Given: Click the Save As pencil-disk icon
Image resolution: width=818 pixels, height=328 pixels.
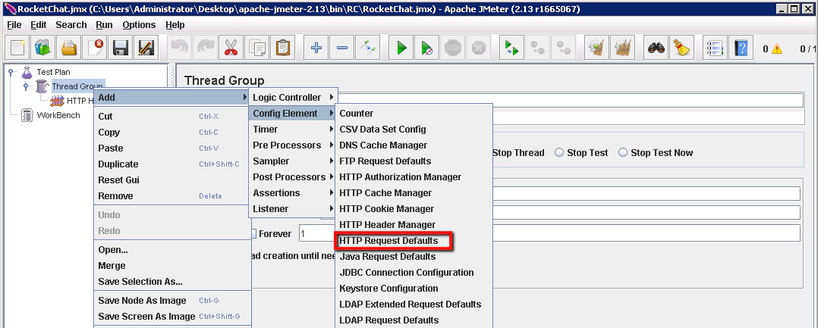Looking at the screenshot, I should pos(146,48).
